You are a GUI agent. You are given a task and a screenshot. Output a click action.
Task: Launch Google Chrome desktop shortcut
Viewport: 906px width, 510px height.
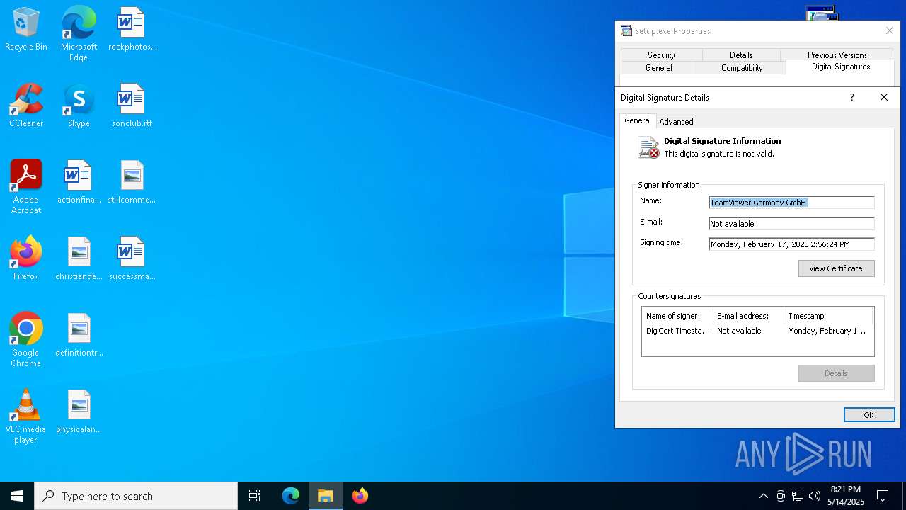[x=26, y=340]
